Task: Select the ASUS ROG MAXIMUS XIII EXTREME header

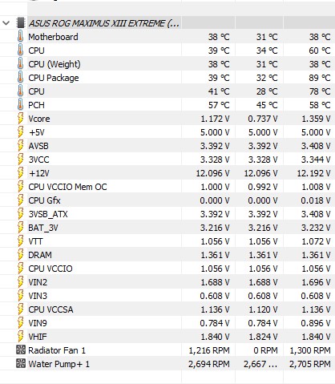Action: [x=103, y=23]
